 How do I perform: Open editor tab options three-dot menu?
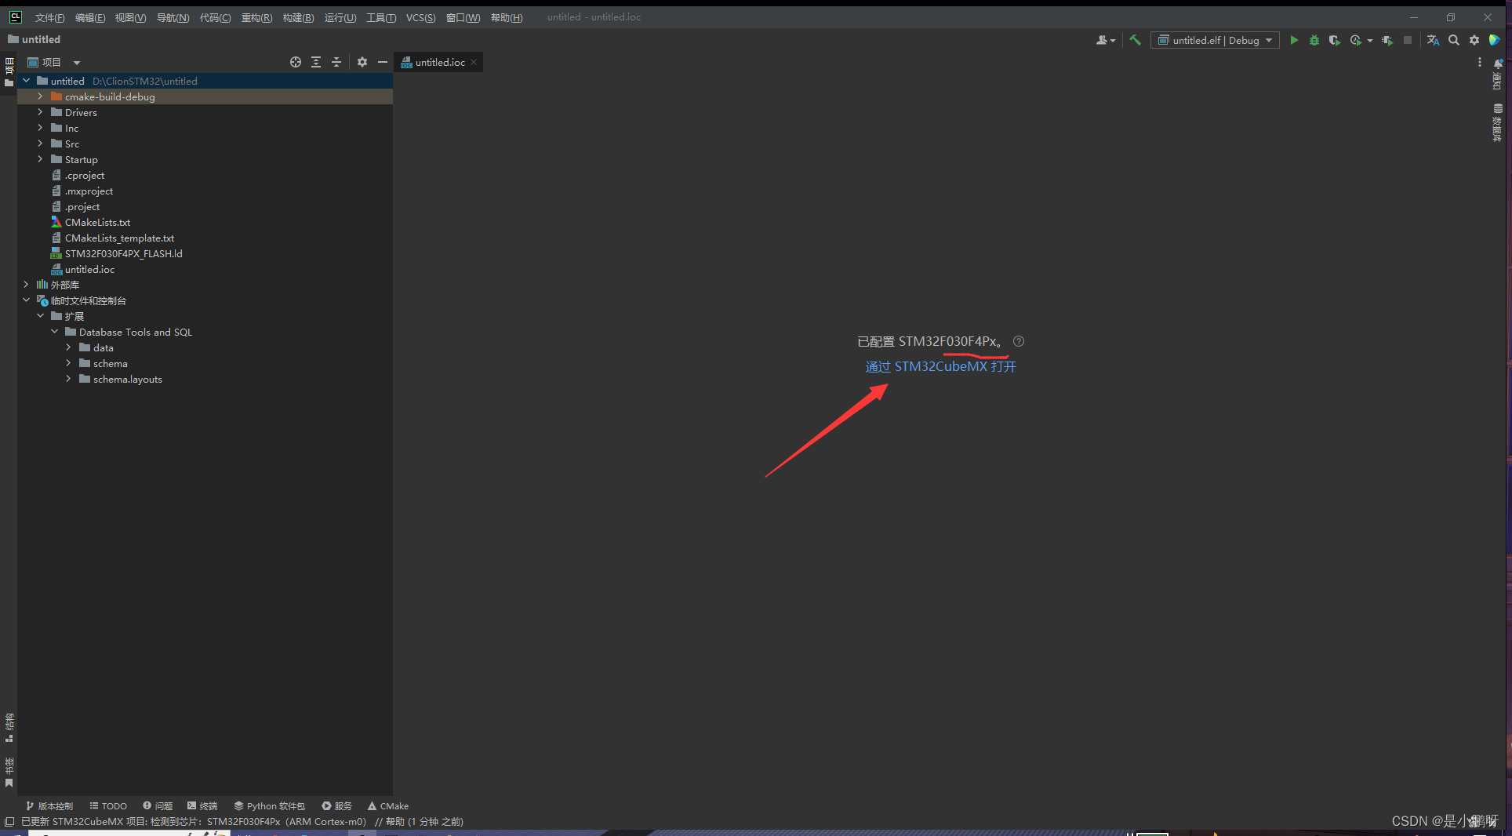(1480, 62)
